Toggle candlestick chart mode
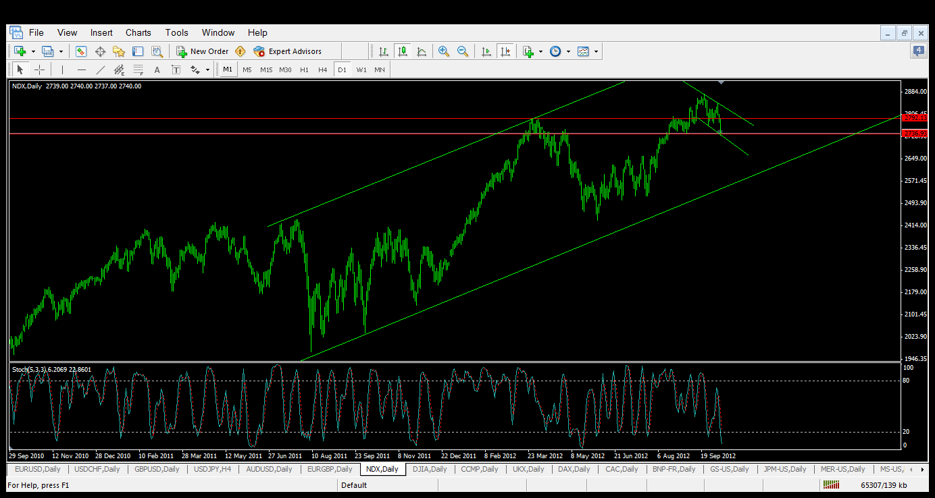The width and height of the screenshot is (935, 498). (403, 51)
